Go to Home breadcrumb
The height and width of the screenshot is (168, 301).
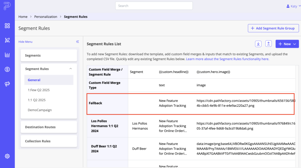(23, 17)
